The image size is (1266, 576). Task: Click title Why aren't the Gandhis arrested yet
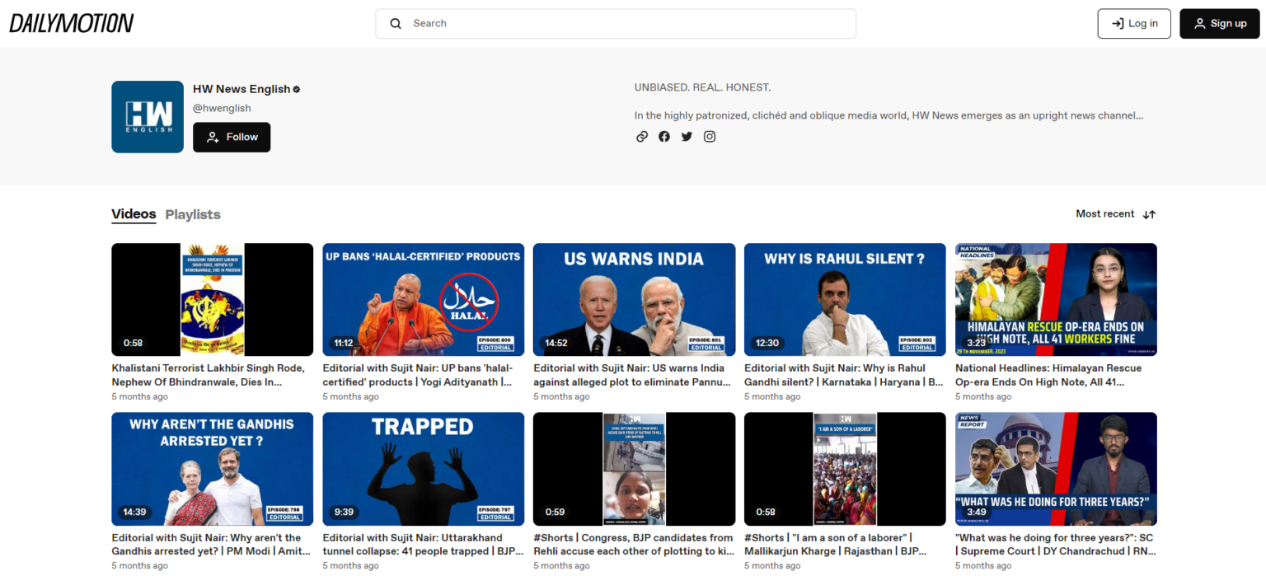211,545
